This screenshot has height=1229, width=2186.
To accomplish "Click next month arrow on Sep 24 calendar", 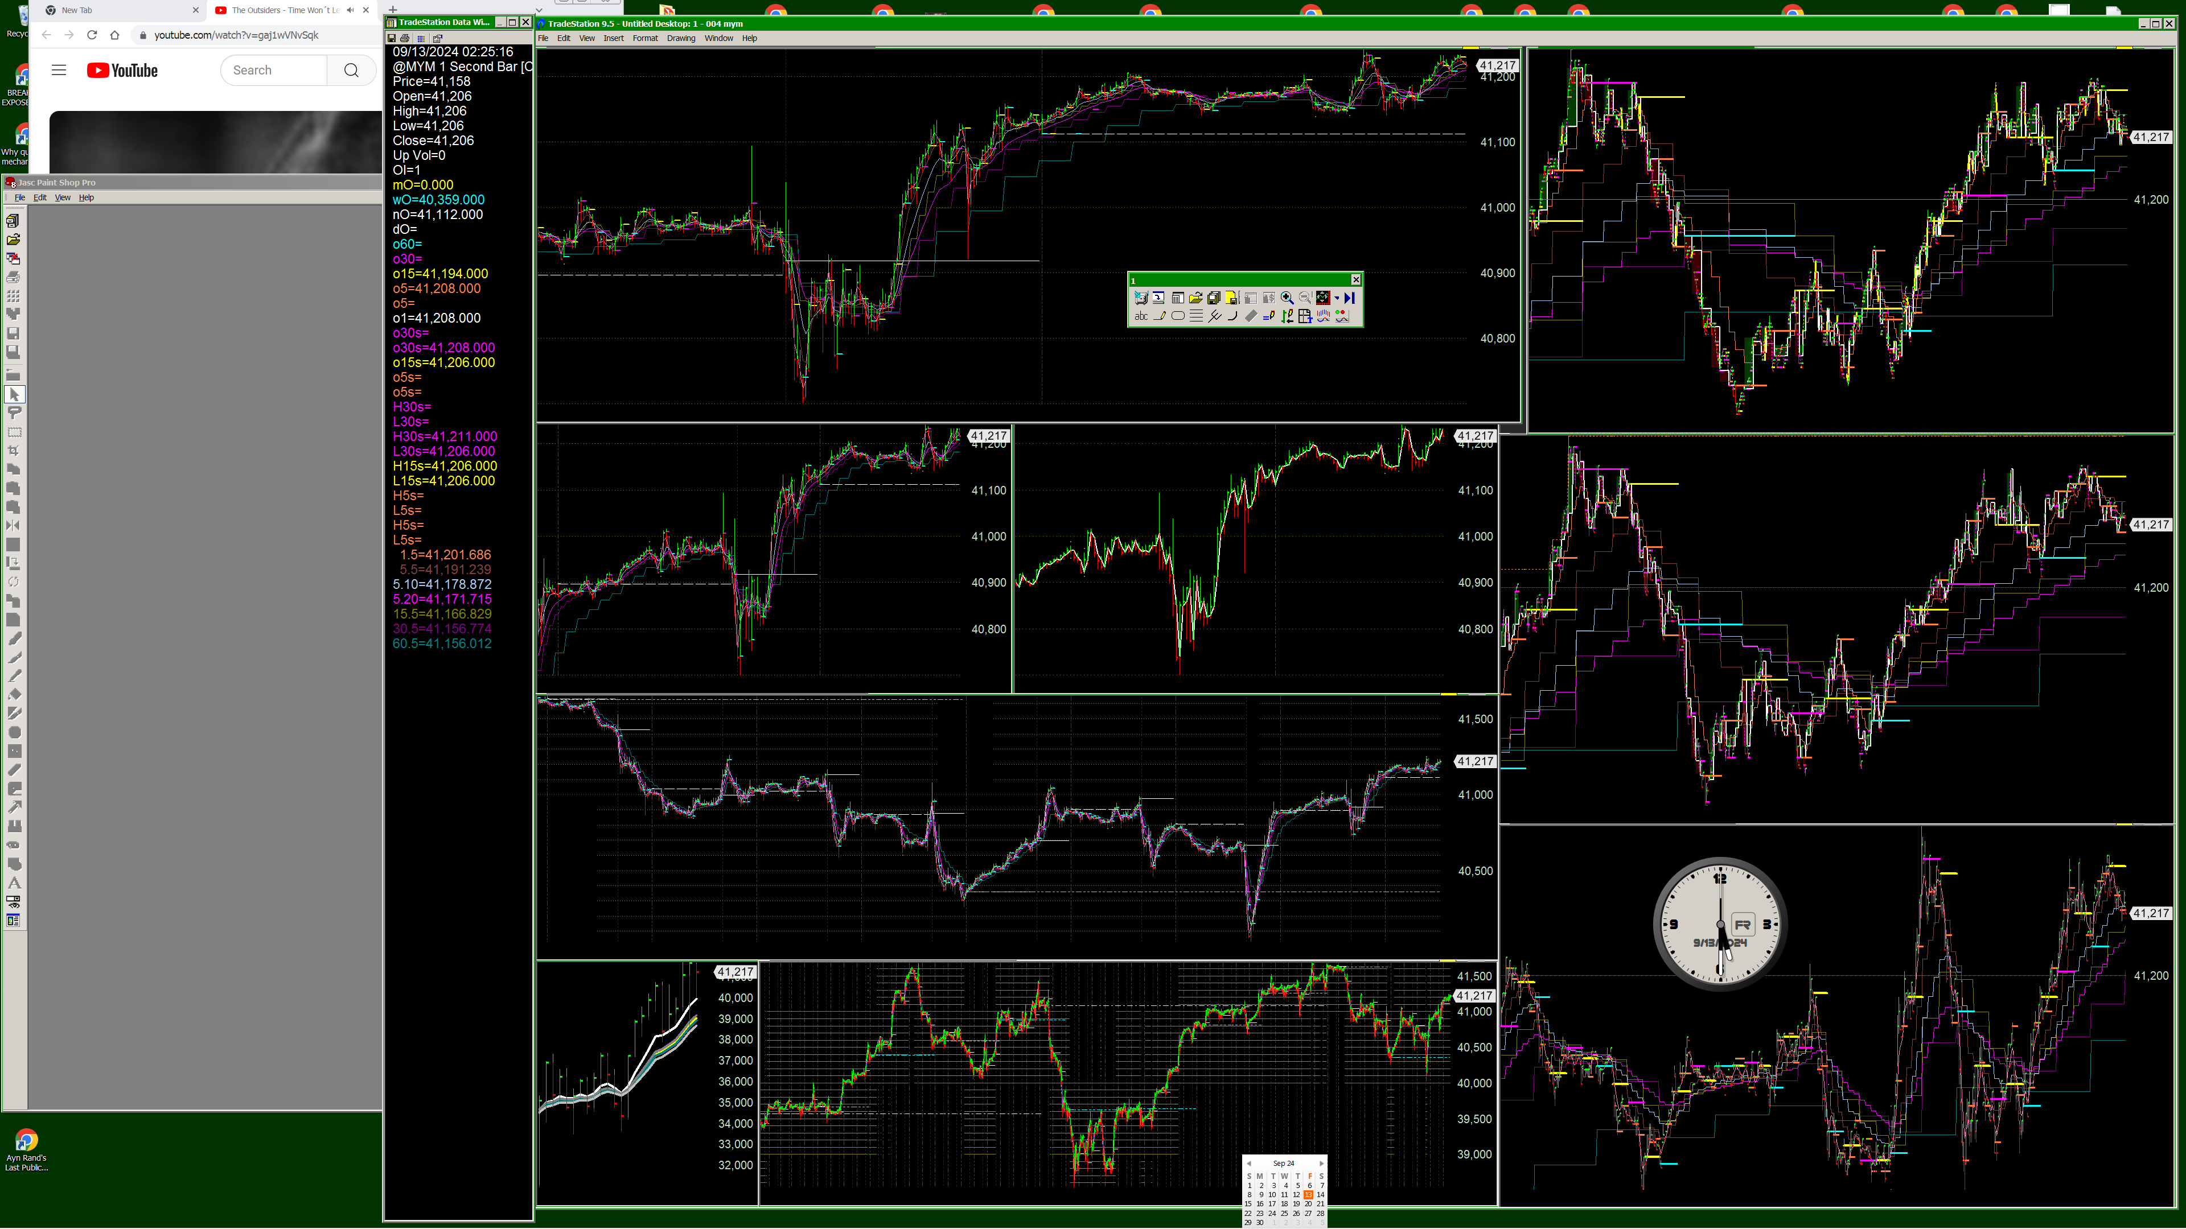I will tap(1321, 1164).
